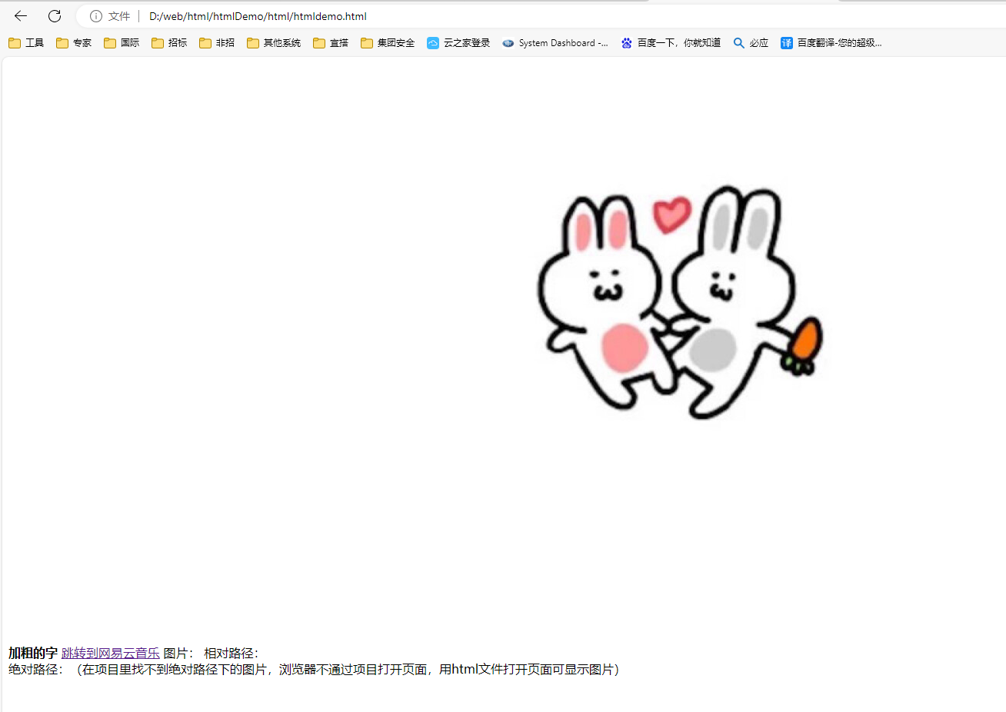1006x712 pixels.
Task: Open the 工具 bookmark folder
Action: [26, 43]
